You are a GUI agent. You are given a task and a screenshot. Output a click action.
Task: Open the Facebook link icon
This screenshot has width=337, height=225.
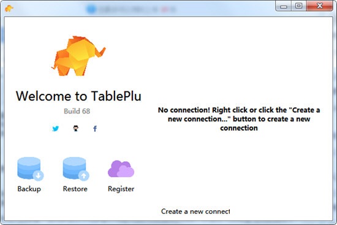click(95, 129)
